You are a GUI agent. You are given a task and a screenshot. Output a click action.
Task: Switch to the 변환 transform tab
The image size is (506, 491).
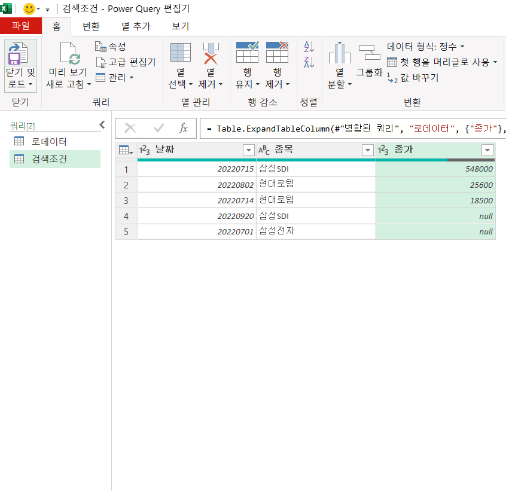(91, 26)
